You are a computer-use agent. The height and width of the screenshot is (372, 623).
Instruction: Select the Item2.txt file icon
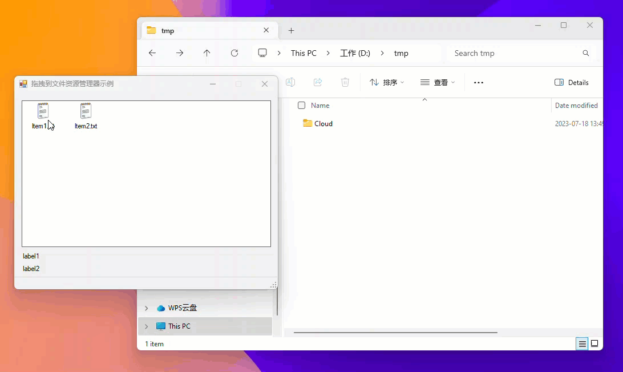coord(86,111)
